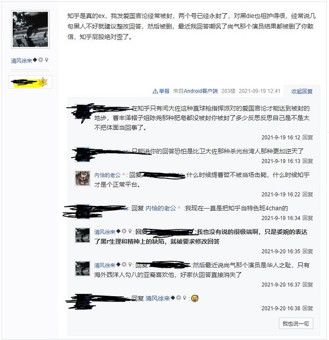Click the laughing emoji in the last comment

pyautogui.click(x=195, y=298)
